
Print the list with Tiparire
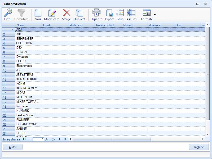pyautogui.click(x=96, y=15)
